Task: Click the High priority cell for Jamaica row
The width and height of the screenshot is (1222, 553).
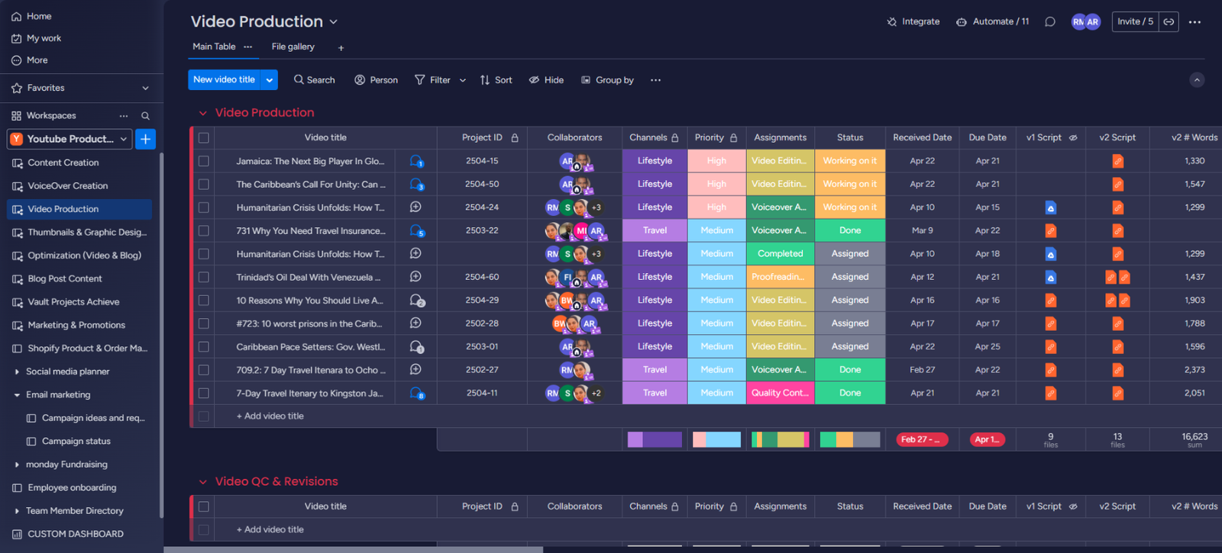Action: coord(716,161)
